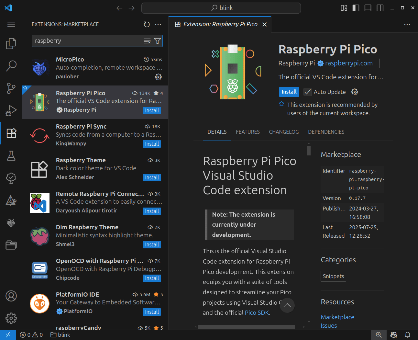The image size is (418, 340).
Task: Open the remote window indicator
Action: pyautogui.click(x=8, y=335)
